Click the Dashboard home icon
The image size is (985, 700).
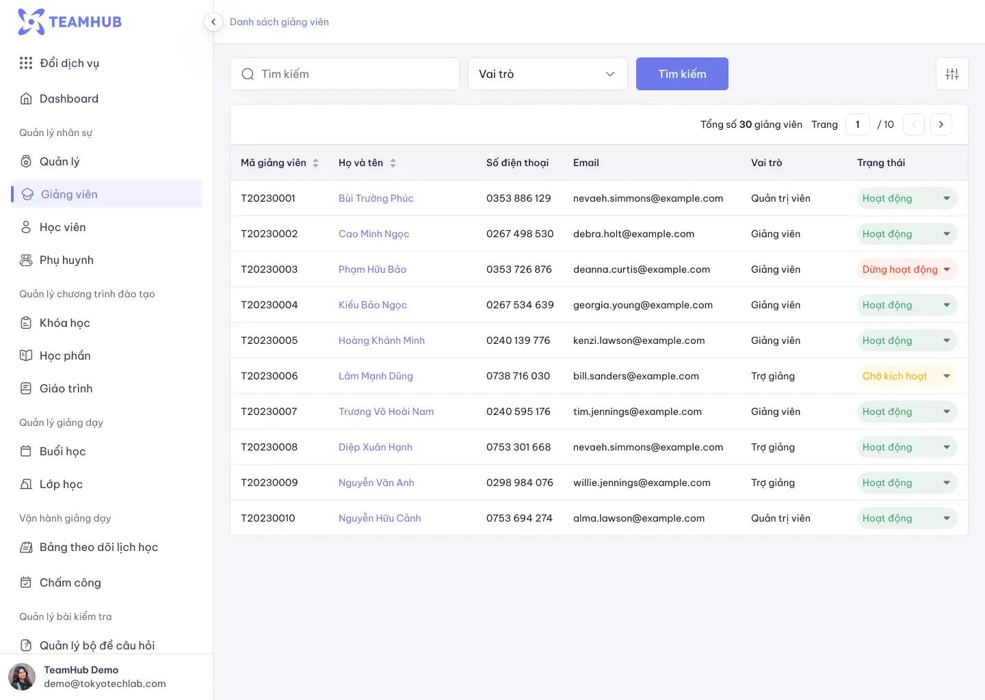26,98
